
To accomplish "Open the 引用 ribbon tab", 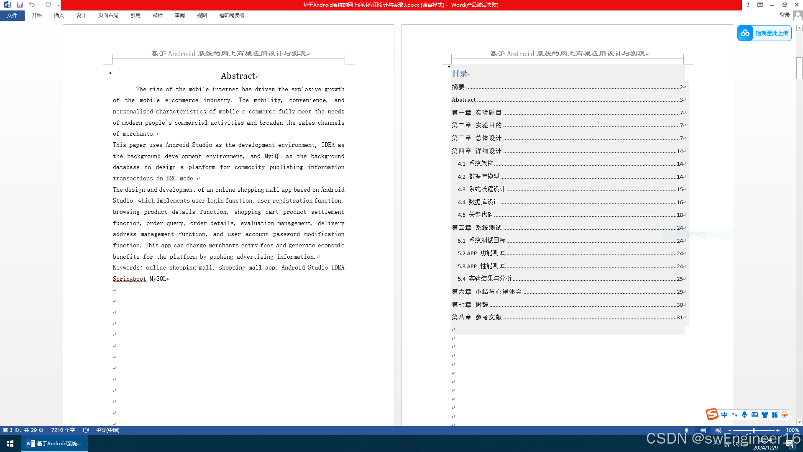I will [135, 15].
